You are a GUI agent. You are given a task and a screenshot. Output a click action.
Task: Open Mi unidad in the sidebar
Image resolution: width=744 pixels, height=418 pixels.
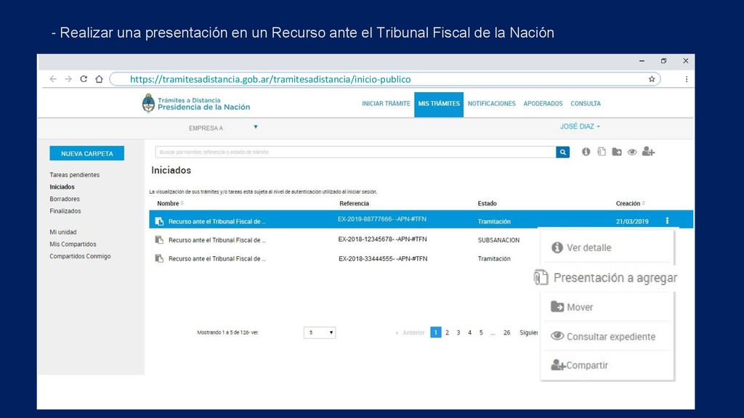63,232
